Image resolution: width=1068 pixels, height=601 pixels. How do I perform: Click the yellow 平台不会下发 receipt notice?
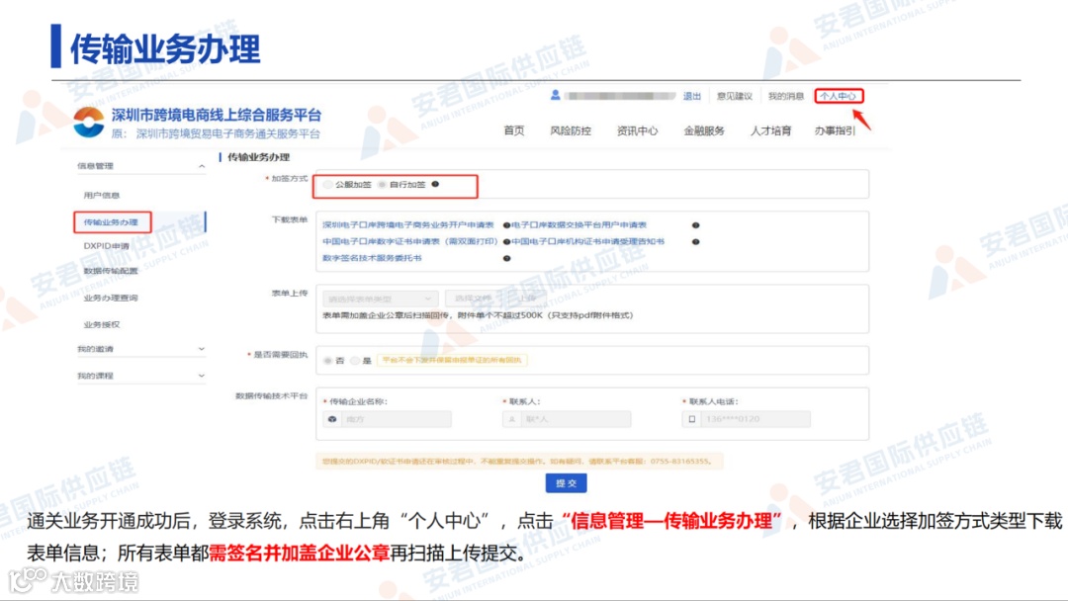pyautogui.click(x=452, y=360)
